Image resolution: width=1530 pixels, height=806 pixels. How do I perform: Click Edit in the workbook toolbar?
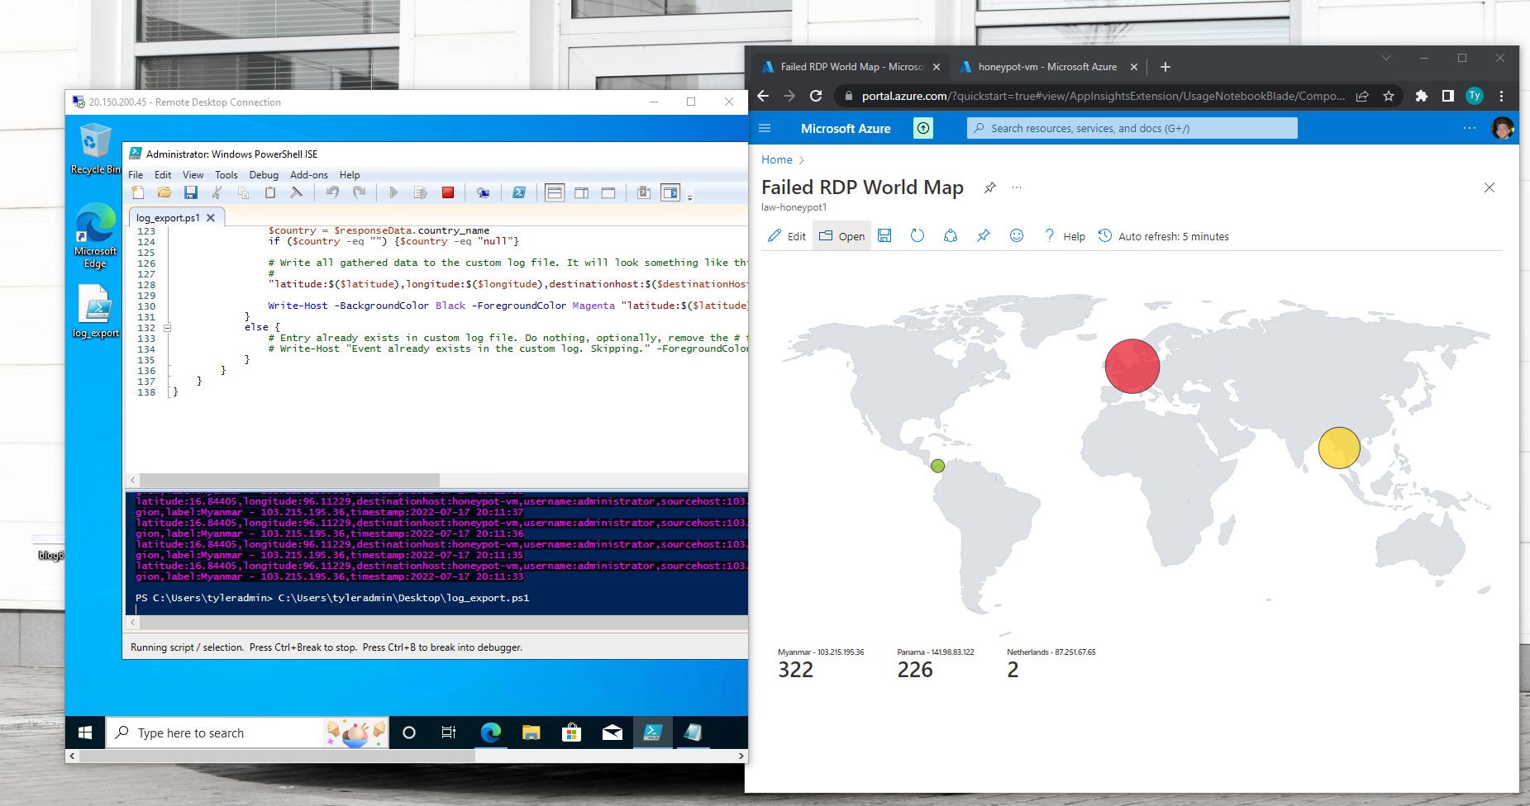tap(787, 236)
